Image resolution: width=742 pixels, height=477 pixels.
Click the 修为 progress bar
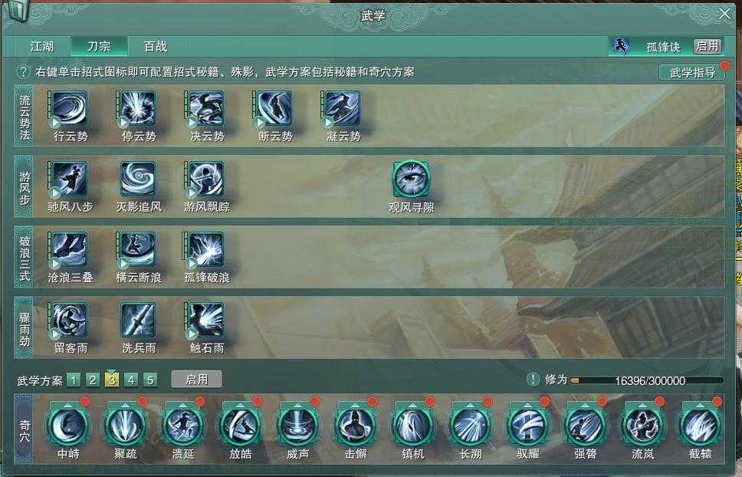[x=646, y=380]
